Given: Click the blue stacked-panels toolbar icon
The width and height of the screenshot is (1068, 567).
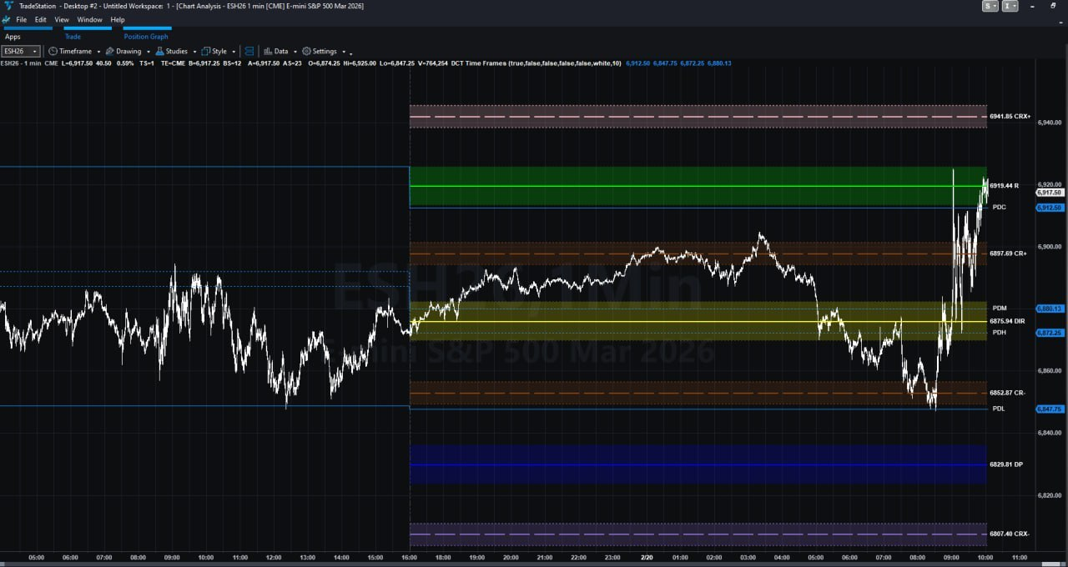Looking at the screenshot, I should pyautogui.click(x=249, y=51).
